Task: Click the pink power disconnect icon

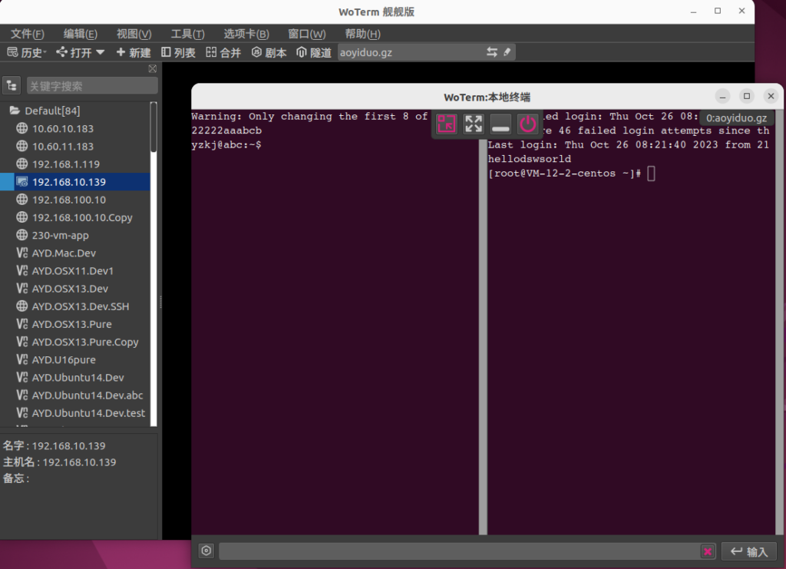Action: pyautogui.click(x=527, y=124)
